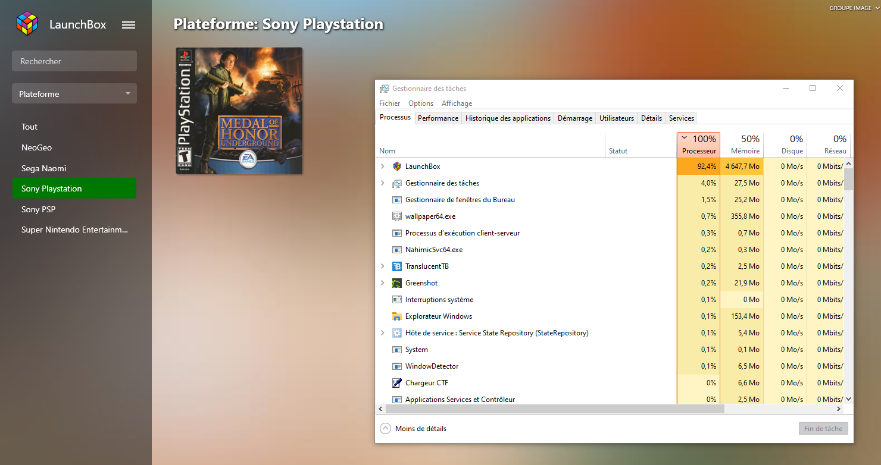The width and height of the screenshot is (881, 465).
Task: Switch to the Démarrage tab
Action: (x=575, y=118)
